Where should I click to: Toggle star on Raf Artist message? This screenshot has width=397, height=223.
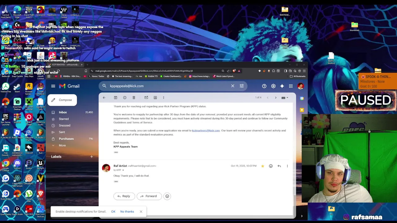pos(263,166)
